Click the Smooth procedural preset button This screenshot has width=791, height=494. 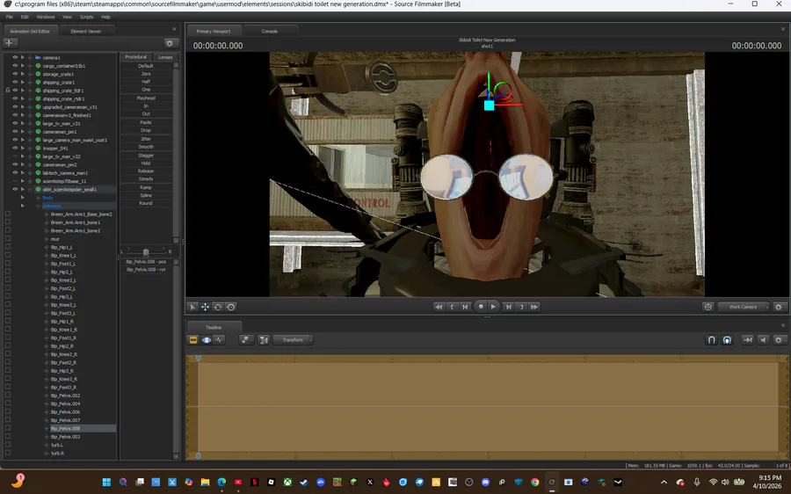[146, 147]
